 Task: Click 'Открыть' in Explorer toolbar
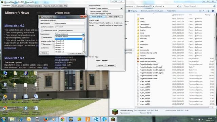point(132,11)
